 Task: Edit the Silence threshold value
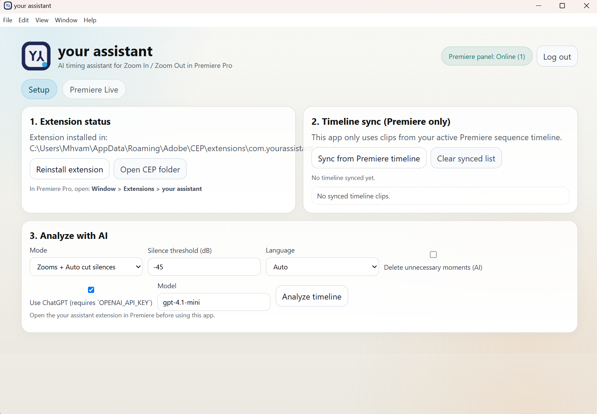(204, 267)
